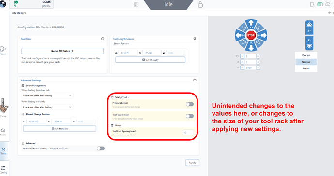Decrease the XY jog distance
Viewport: 334px width, 176px height.
[x=242, y=56]
